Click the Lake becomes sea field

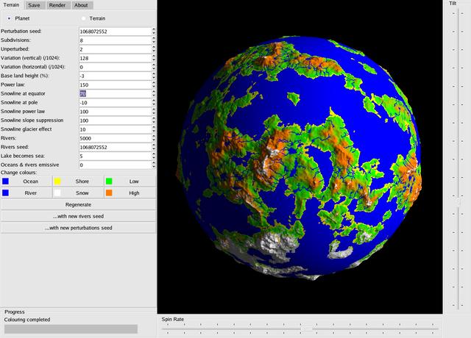(x=115, y=156)
